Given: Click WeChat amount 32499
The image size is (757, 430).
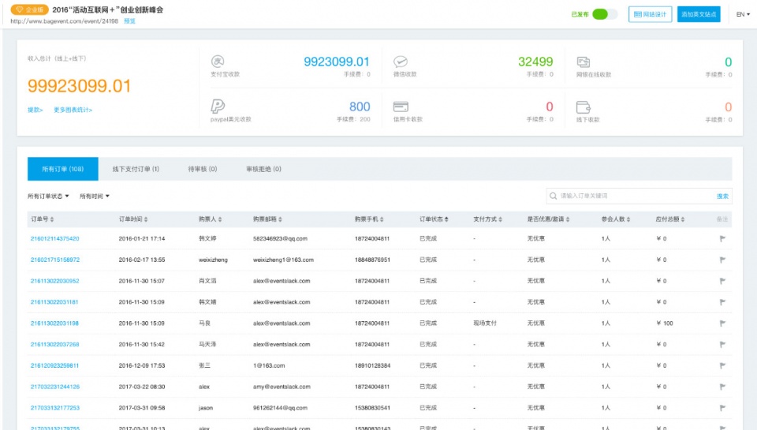Looking at the screenshot, I should [x=535, y=62].
